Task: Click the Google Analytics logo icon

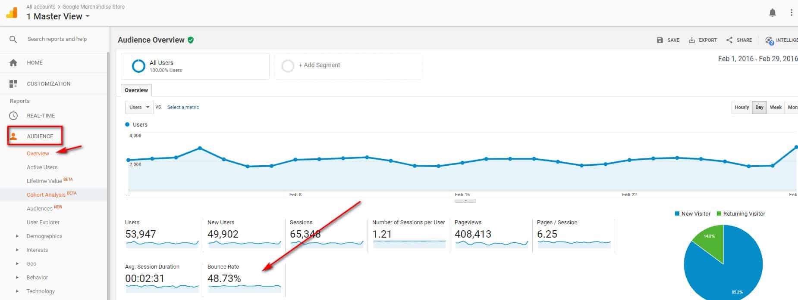Action: pos(12,12)
